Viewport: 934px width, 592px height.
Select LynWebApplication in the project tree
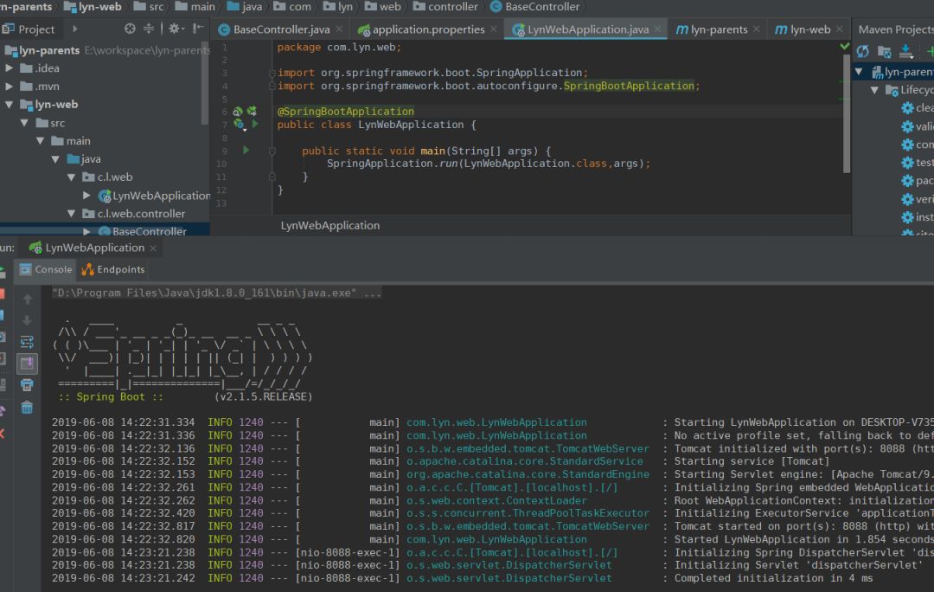pos(161,196)
